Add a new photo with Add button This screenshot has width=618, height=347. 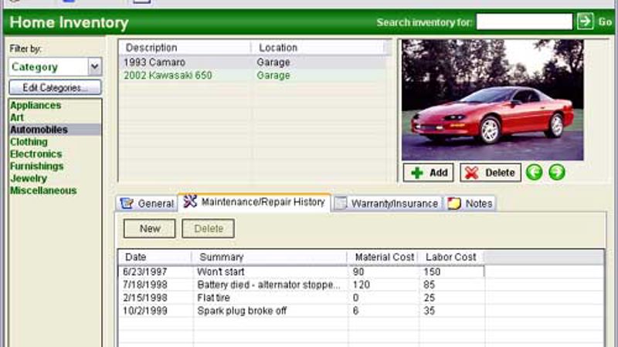point(429,173)
